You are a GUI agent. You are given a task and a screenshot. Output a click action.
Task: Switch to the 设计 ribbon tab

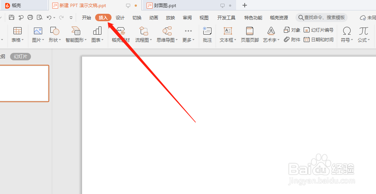[x=120, y=18]
